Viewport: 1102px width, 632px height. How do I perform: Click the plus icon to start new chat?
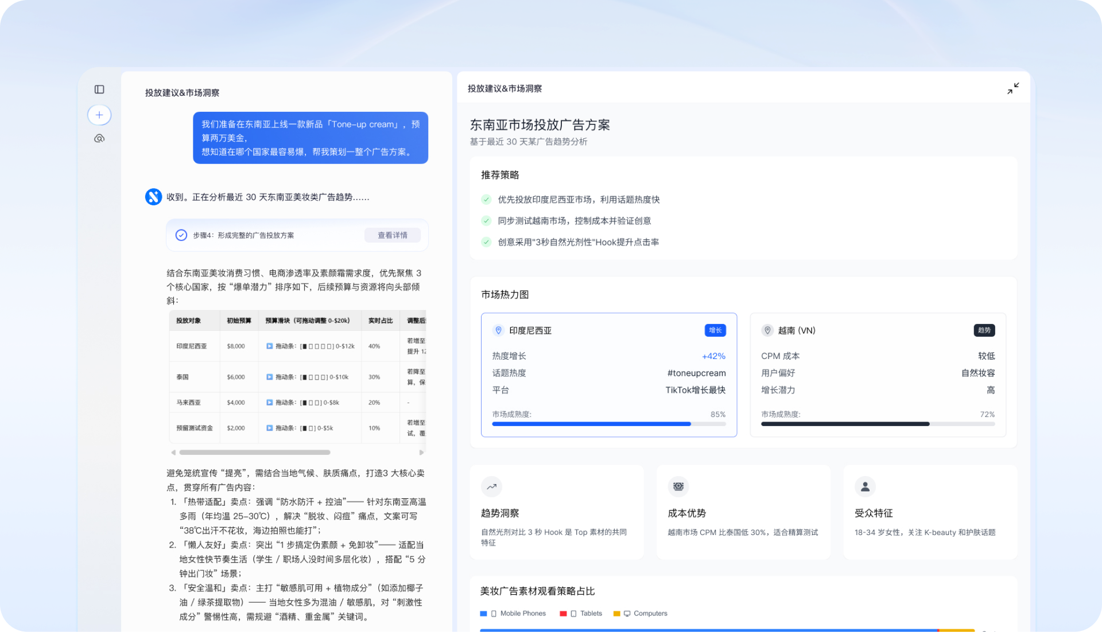click(x=99, y=115)
